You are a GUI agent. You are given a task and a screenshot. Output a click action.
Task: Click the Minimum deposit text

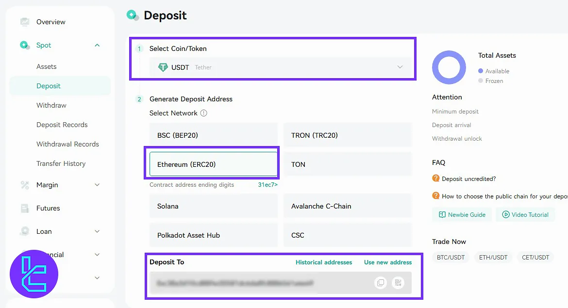point(455,112)
